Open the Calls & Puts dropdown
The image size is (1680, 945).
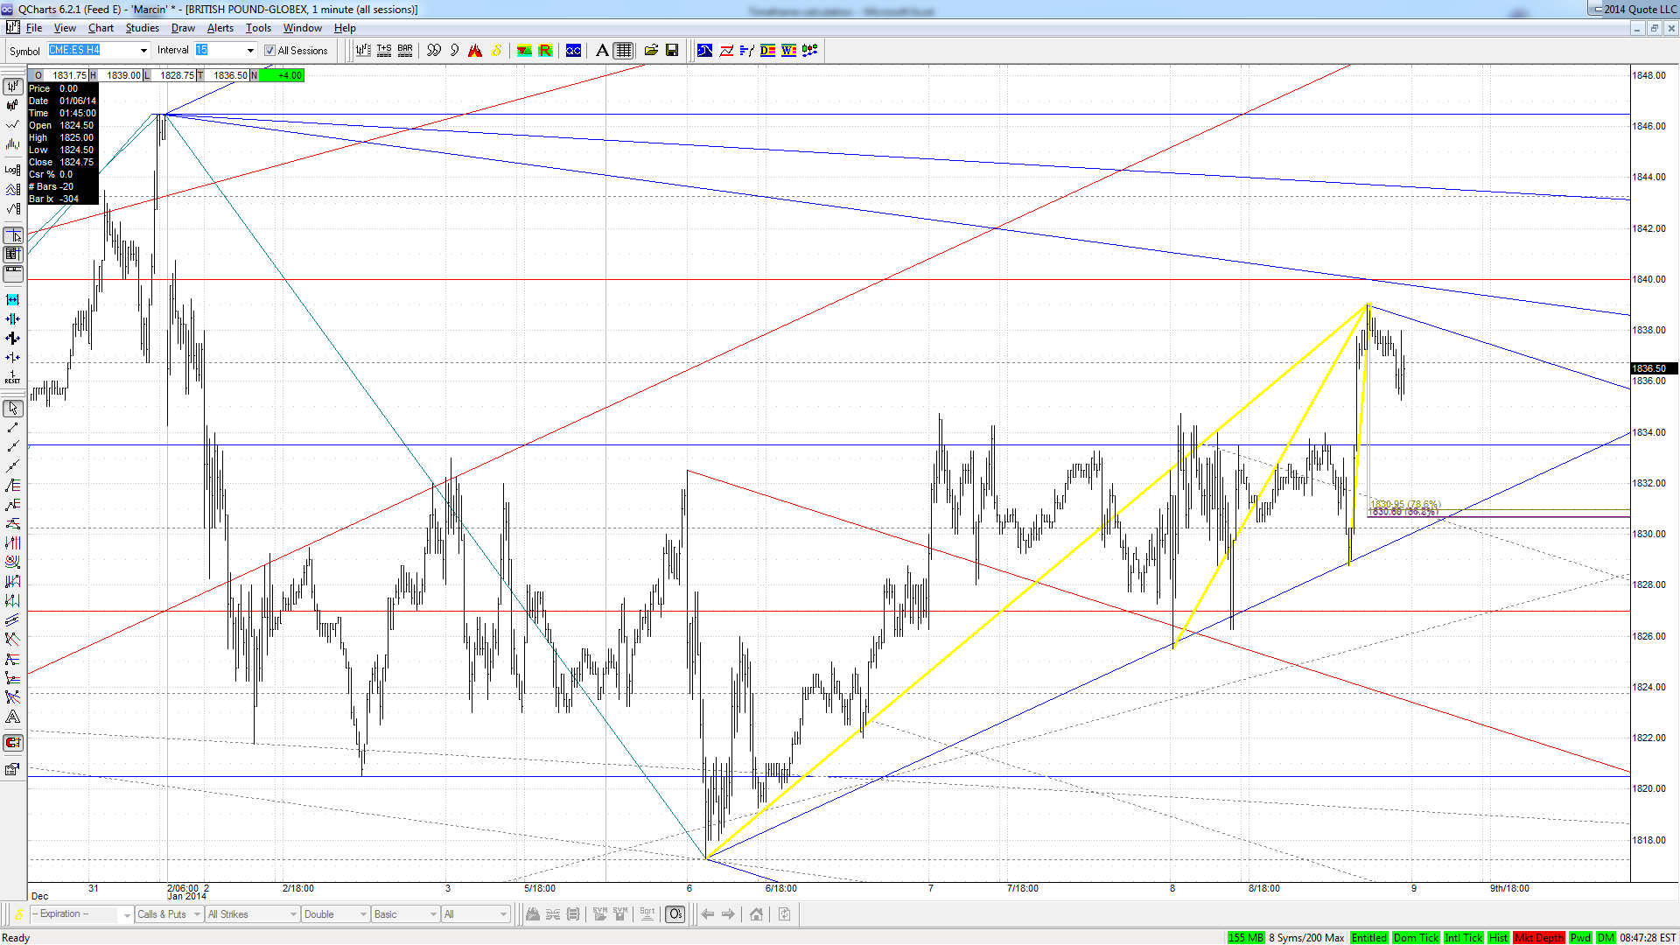169,914
